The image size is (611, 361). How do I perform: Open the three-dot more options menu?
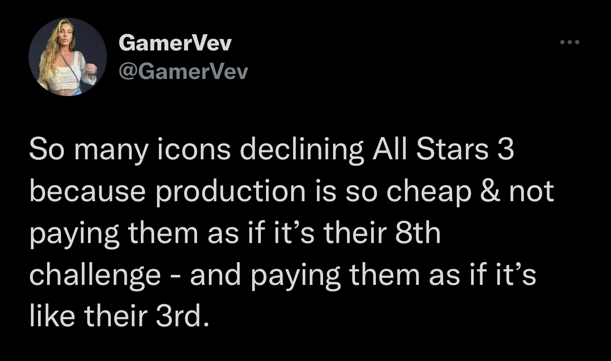pyautogui.click(x=570, y=43)
